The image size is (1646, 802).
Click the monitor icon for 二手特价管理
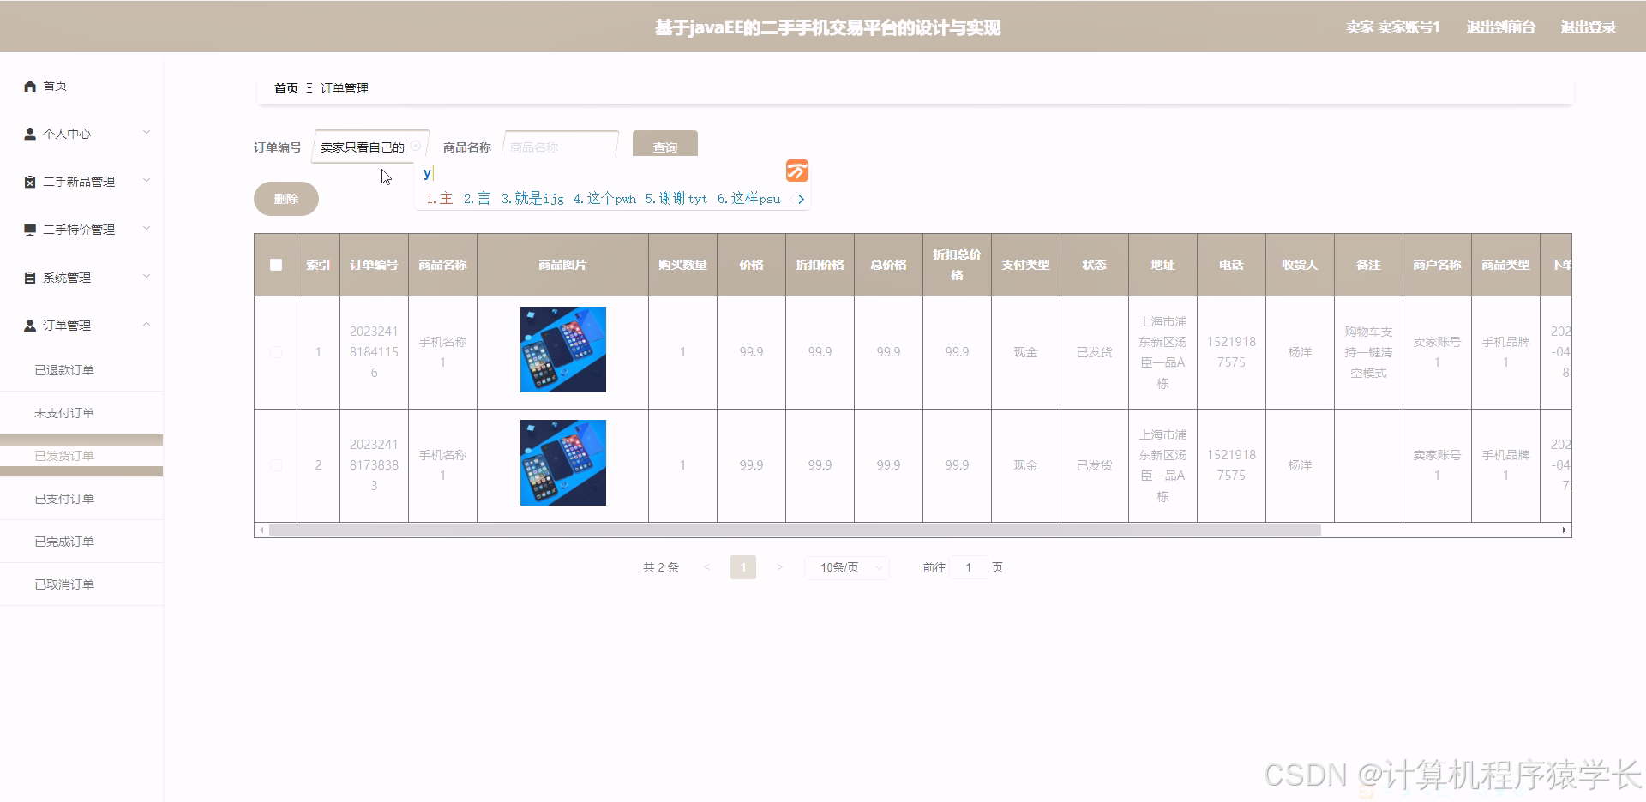(x=30, y=230)
